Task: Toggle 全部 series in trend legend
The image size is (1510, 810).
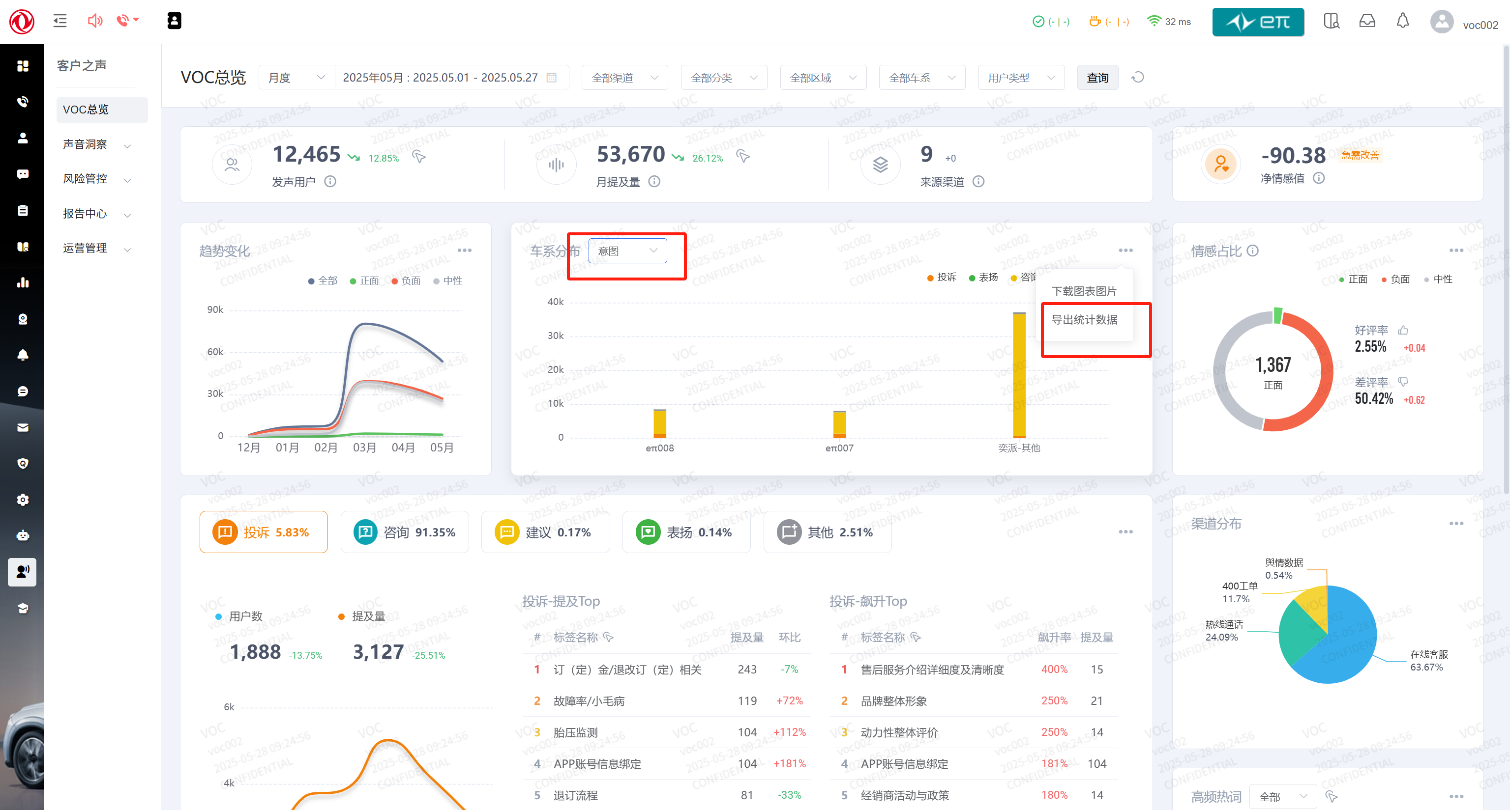Action: pyautogui.click(x=323, y=280)
